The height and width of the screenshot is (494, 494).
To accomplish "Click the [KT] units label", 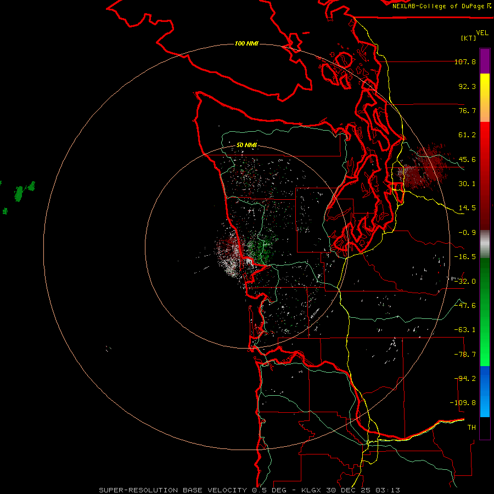I will (x=469, y=38).
